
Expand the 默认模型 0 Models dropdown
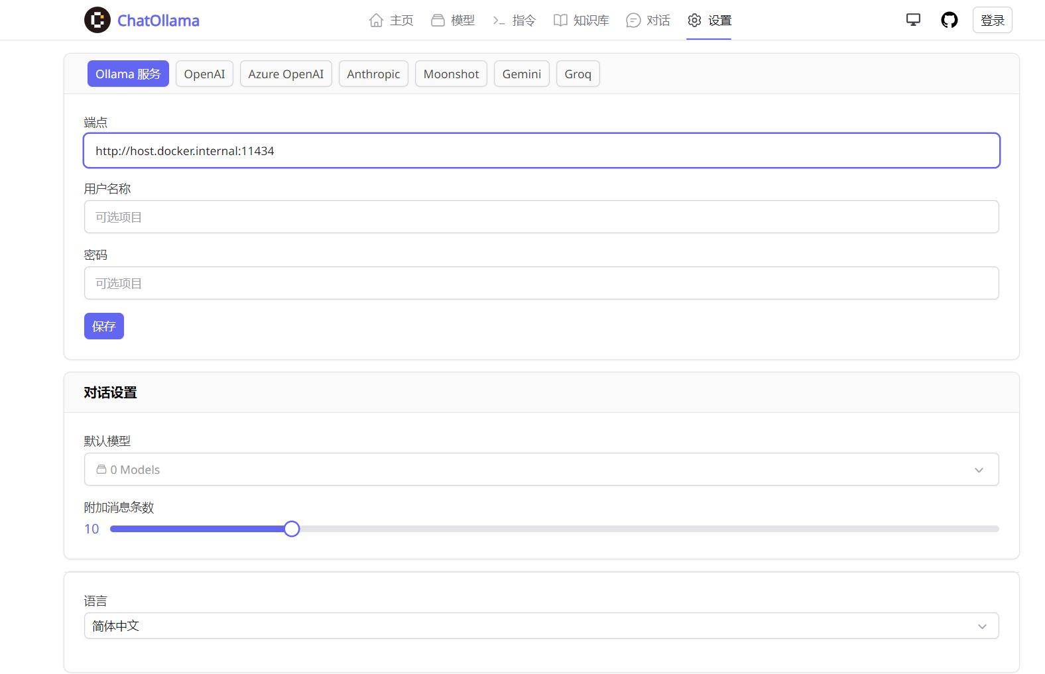(541, 469)
